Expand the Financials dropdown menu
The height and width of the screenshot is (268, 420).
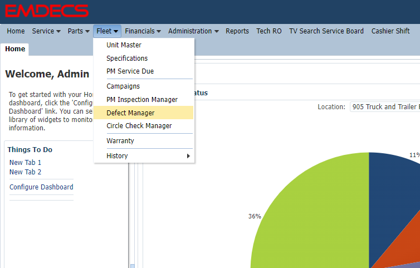coord(143,31)
